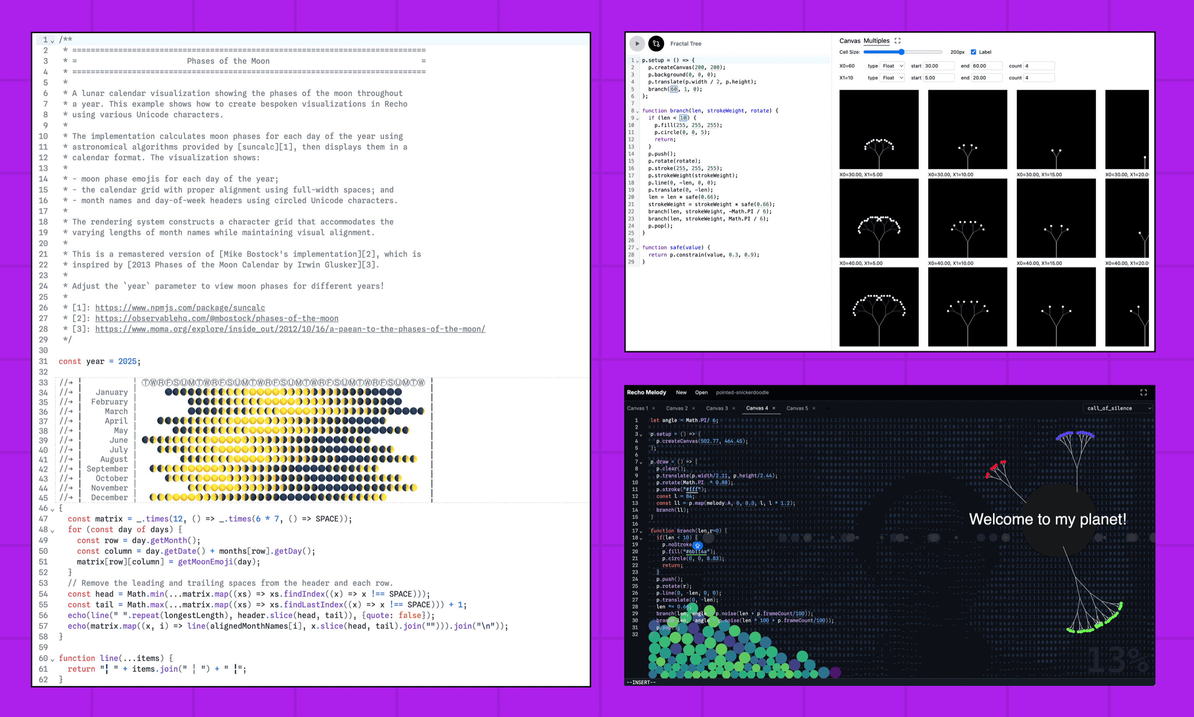The height and width of the screenshot is (717, 1194).
Task: Select the Canvas 3 tab
Action: [716, 408]
